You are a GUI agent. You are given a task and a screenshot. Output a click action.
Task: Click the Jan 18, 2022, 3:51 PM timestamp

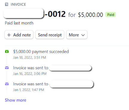coord(30,58)
